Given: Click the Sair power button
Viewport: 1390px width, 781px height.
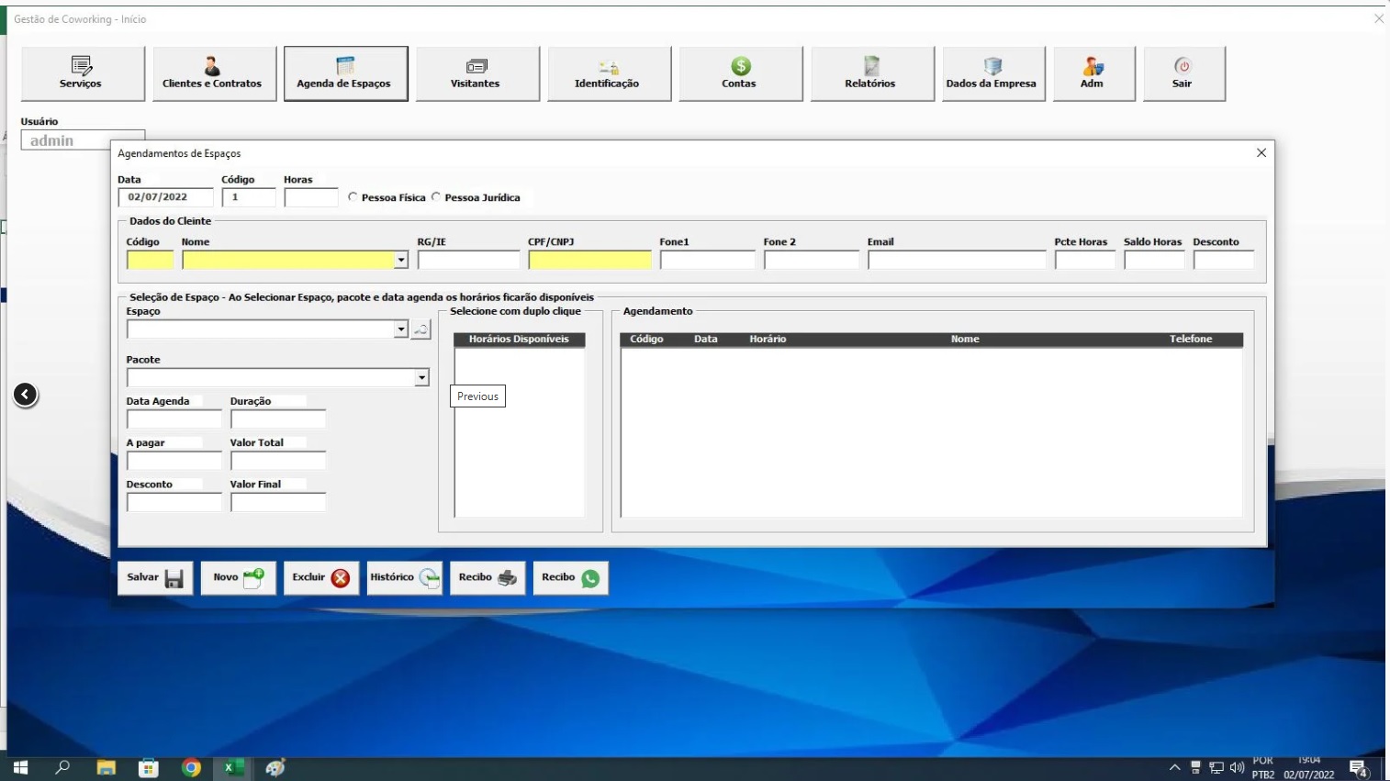Looking at the screenshot, I should coord(1183,73).
